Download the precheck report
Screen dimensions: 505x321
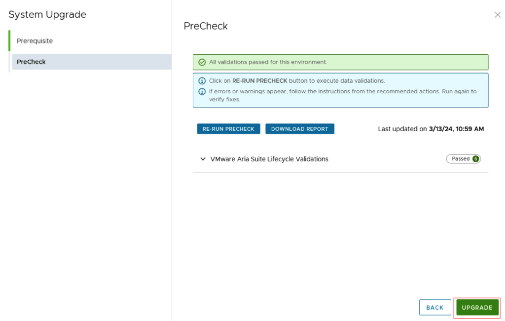[299, 129]
